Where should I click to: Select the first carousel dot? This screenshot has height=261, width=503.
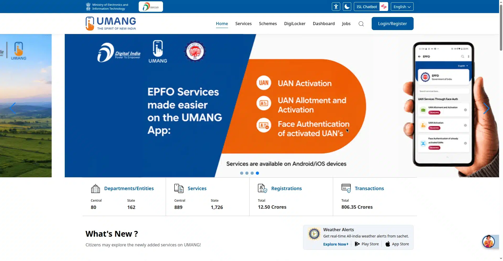242,173
